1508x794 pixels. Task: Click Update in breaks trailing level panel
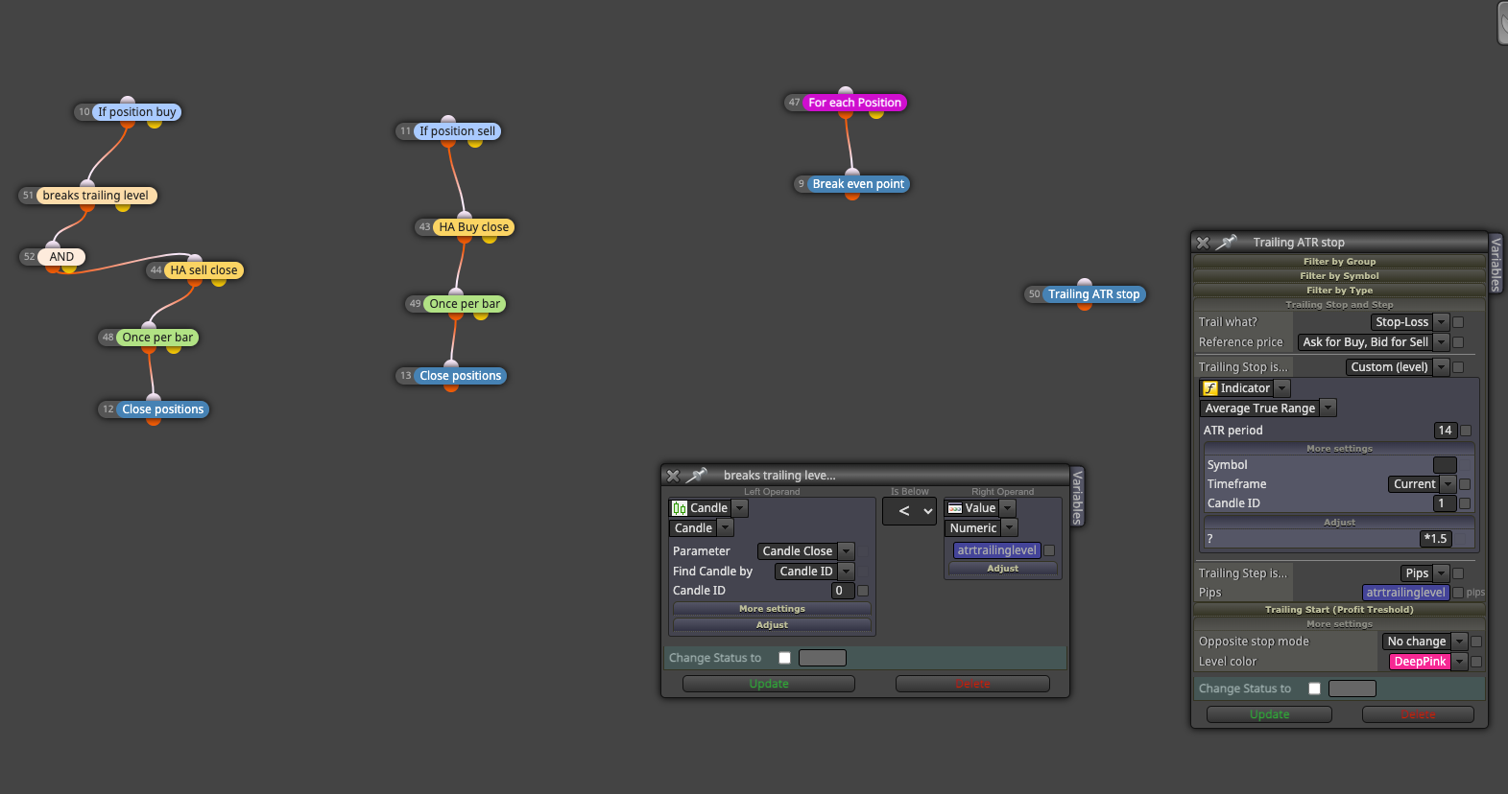click(769, 684)
